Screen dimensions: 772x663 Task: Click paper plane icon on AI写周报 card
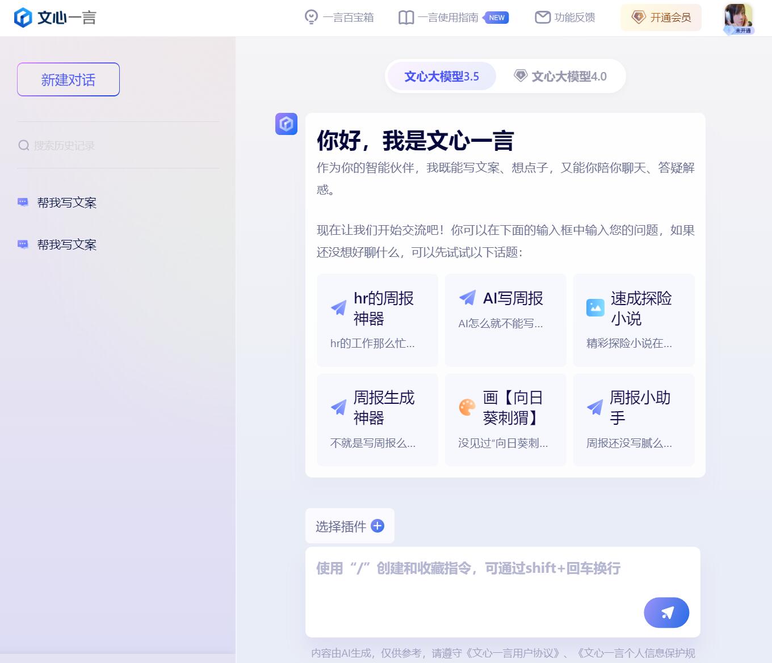(x=467, y=297)
